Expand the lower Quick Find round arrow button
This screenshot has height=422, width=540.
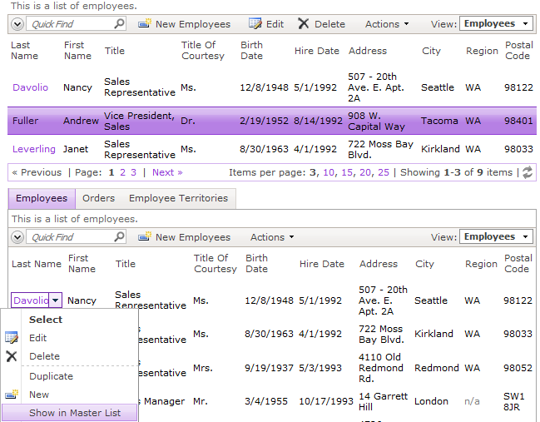coord(17,237)
